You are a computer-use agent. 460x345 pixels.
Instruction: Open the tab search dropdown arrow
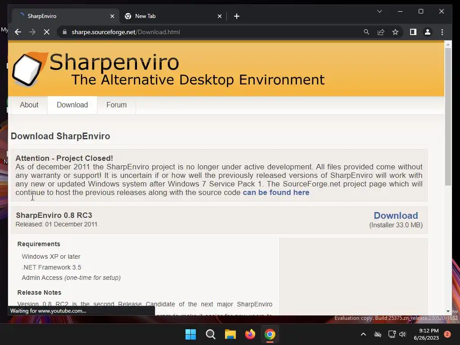[379, 11]
